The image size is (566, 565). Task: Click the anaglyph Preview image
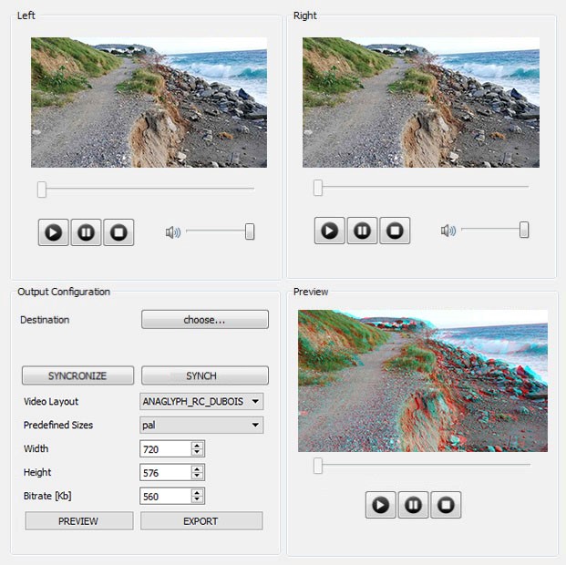(423, 381)
